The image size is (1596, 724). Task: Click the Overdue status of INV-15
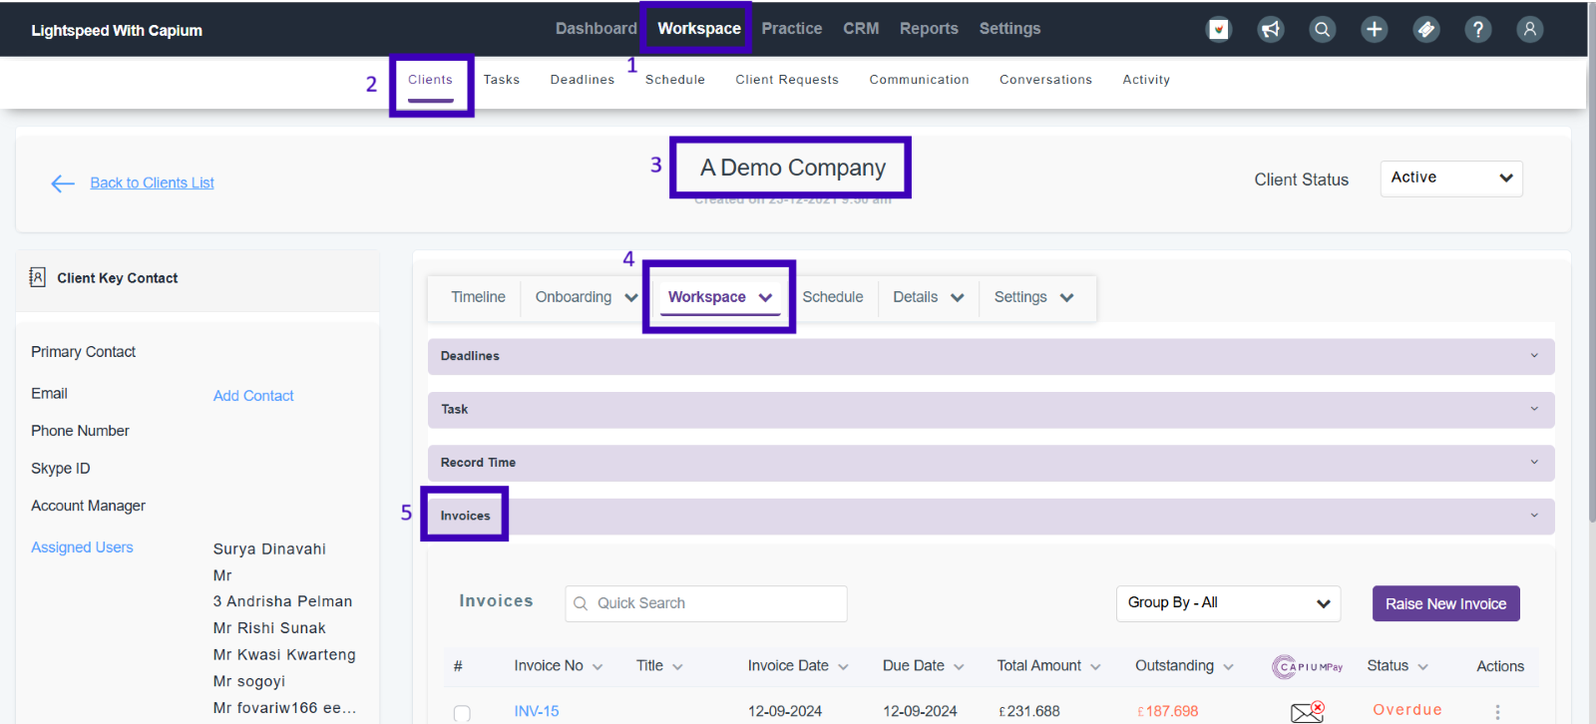click(1407, 710)
